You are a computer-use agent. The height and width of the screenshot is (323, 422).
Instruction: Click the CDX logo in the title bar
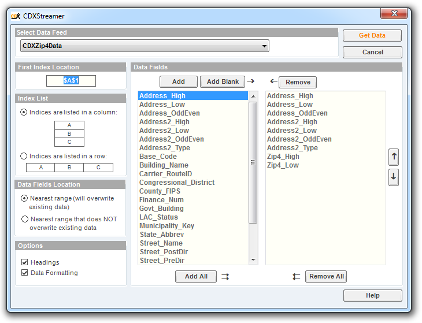click(x=16, y=16)
